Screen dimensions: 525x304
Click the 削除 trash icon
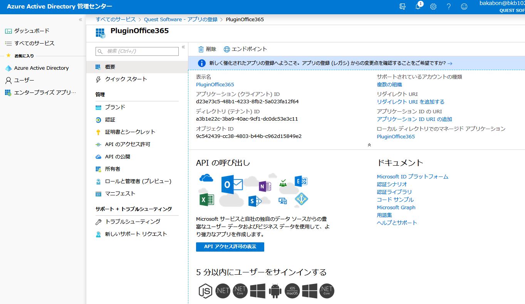coord(201,49)
